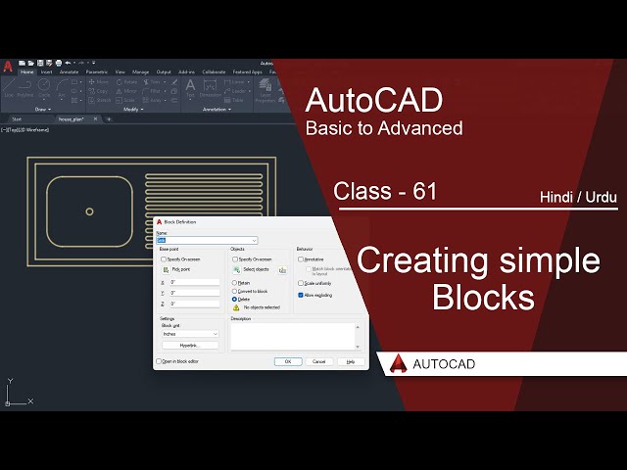627x470 pixels.
Task: Click the Redo arrow in the quick access toolbar
Action: (81, 63)
